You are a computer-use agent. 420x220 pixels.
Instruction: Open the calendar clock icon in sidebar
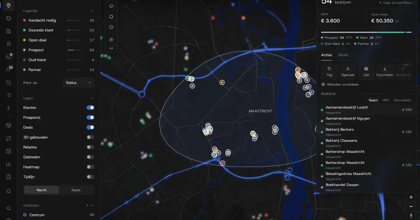click(8, 151)
